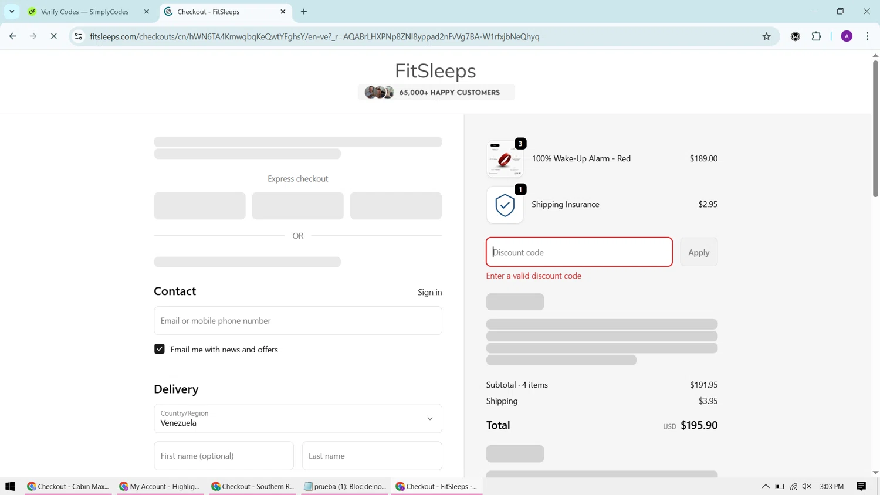Check the battery status icon
880x495 pixels.
point(780,486)
